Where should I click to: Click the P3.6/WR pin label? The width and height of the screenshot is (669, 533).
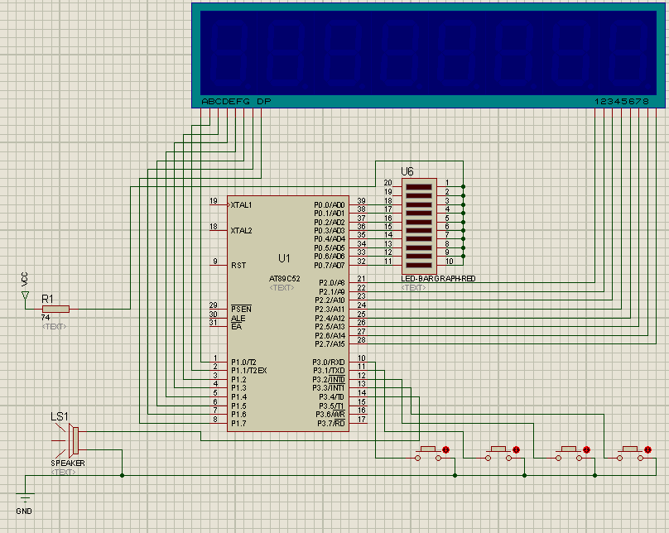coord(330,415)
